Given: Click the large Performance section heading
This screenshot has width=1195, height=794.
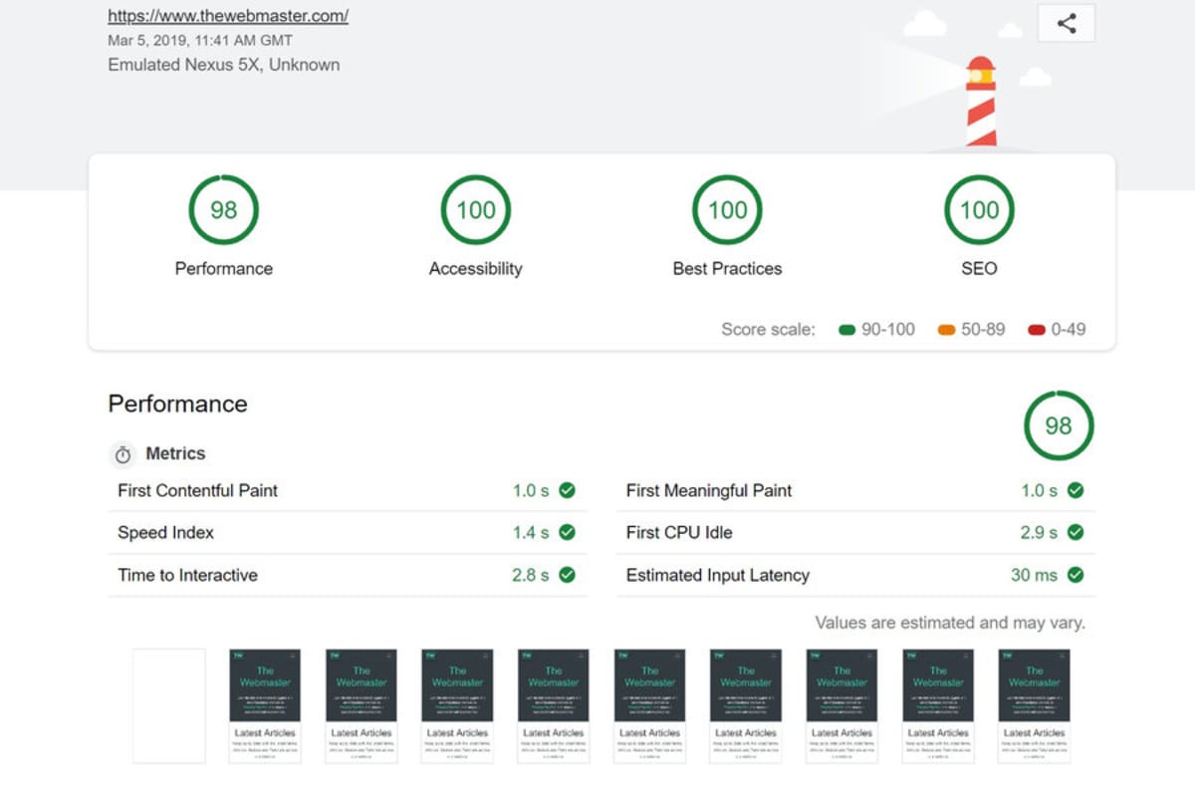Looking at the screenshot, I should click(177, 403).
